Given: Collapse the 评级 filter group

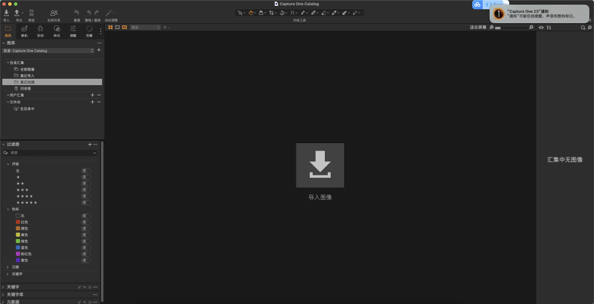Looking at the screenshot, I should click(8, 164).
